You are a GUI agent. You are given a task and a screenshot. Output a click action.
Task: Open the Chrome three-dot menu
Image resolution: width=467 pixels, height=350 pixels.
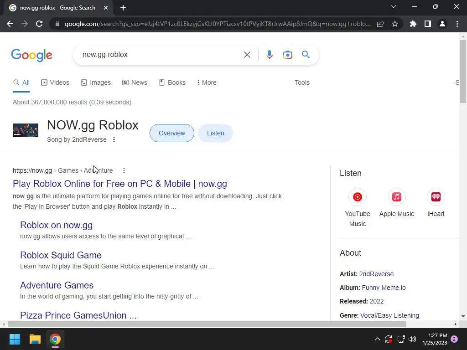click(x=457, y=24)
